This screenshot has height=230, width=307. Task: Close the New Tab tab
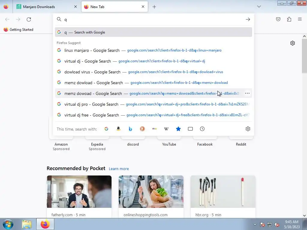(143, 7)
